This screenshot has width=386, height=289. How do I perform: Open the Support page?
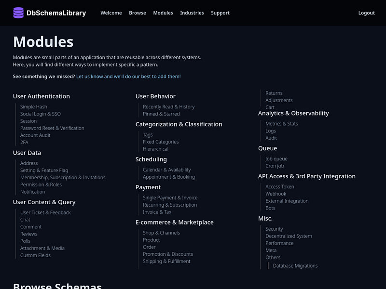(x=220, y=13)
